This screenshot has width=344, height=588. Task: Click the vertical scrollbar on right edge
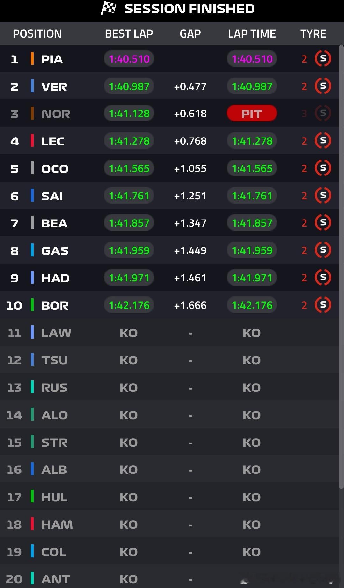click(341, 266)
